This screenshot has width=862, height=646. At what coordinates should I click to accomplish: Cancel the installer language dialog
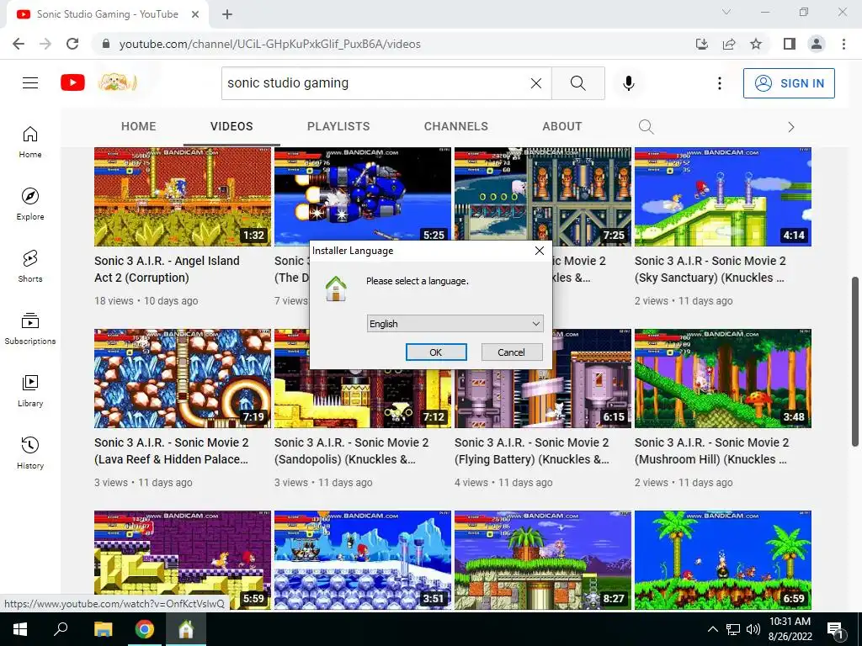pos(511,352)
